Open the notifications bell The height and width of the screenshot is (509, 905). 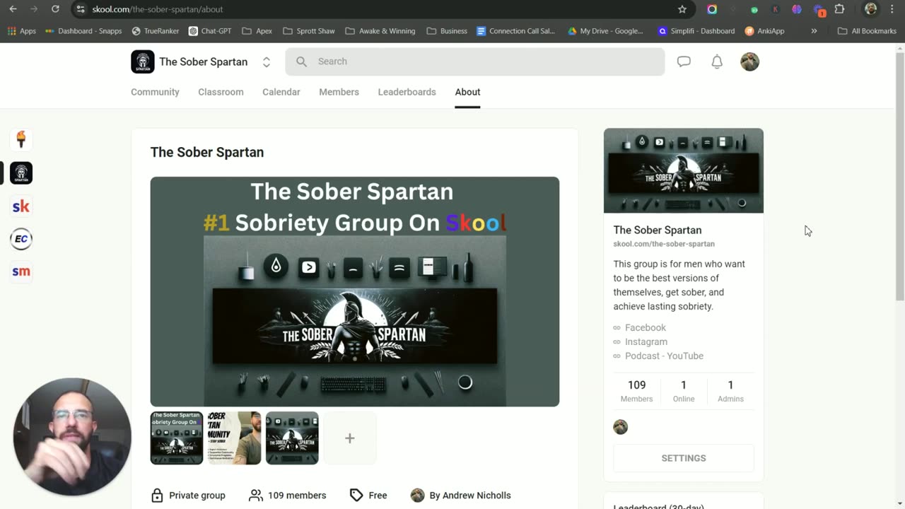tap(717, 62)
